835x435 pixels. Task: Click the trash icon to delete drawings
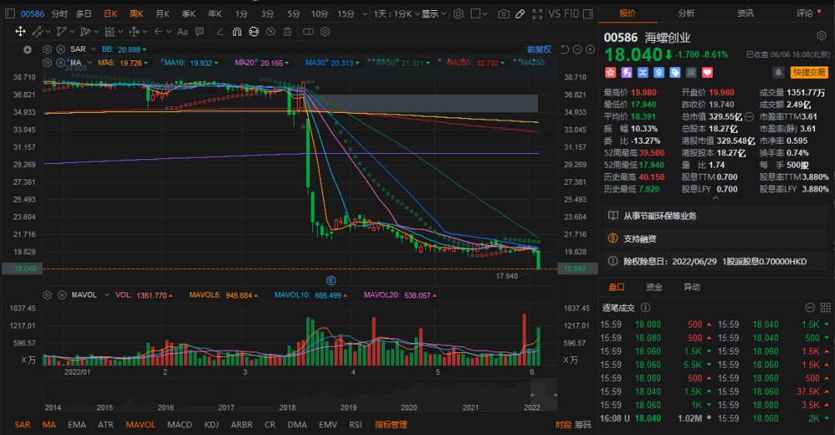click(x=288, y=32)
